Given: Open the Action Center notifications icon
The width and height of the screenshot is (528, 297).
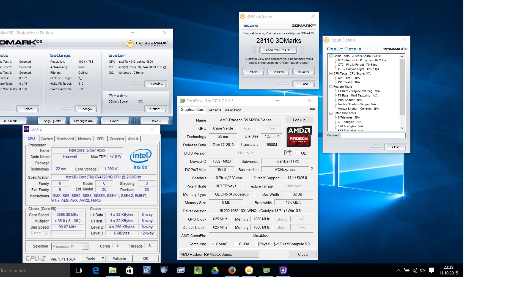Looking at the screenshot, I should (x=431, y=270).
